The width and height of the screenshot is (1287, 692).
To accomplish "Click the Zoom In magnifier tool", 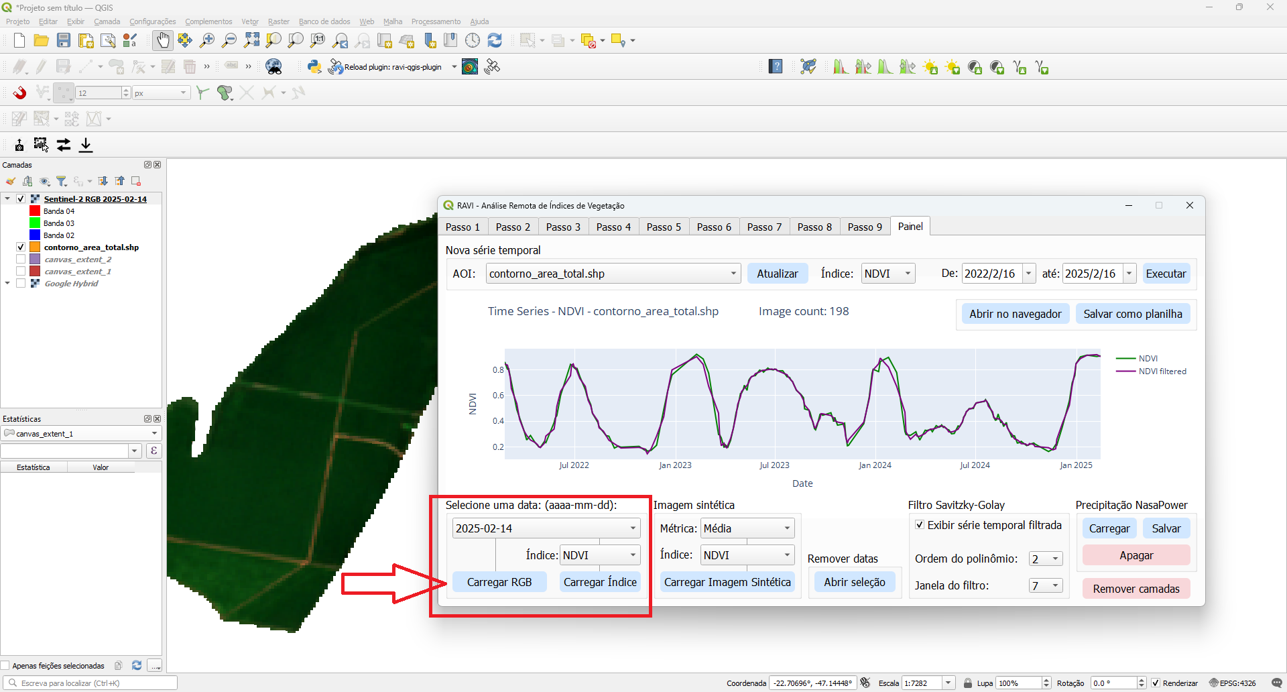I will [207, 40].
